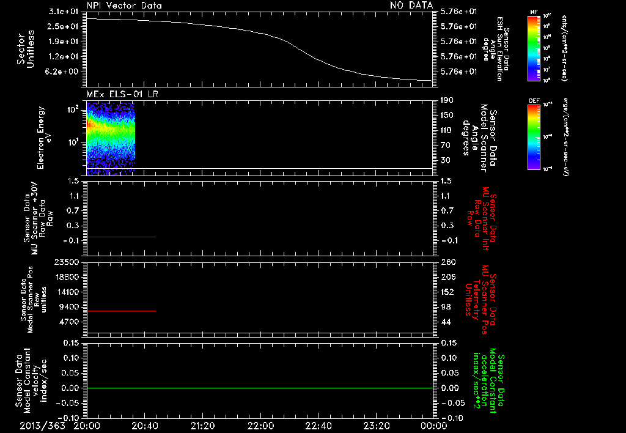Screen dimensions: 626x433
Task: Select the green constant velocity line
Action: pyautogui.click(x=259, y=388)
